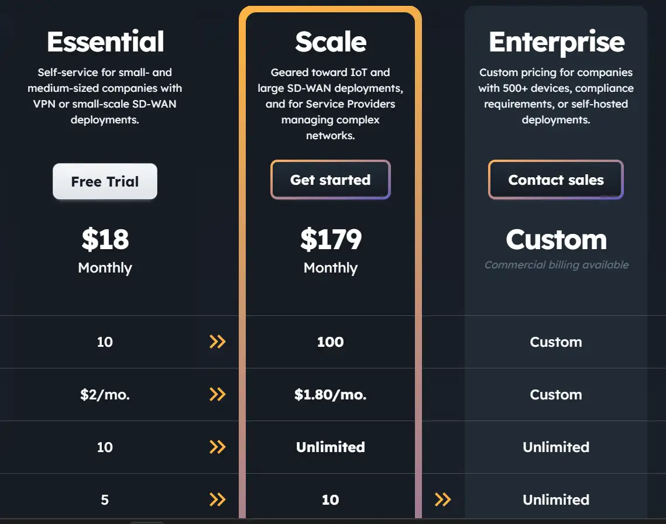Click the Commercial billing available note
Screen dimensions: 666x524
[557, 265]
